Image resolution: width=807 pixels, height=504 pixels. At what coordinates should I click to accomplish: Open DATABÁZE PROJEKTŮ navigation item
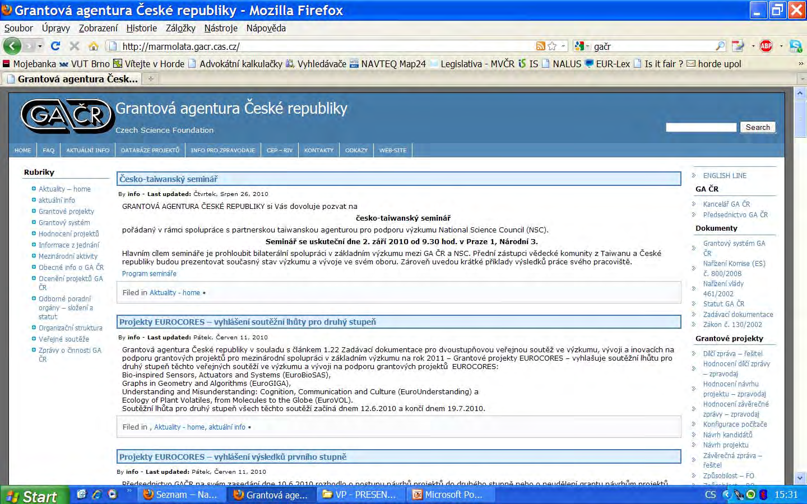pos(150,150)
